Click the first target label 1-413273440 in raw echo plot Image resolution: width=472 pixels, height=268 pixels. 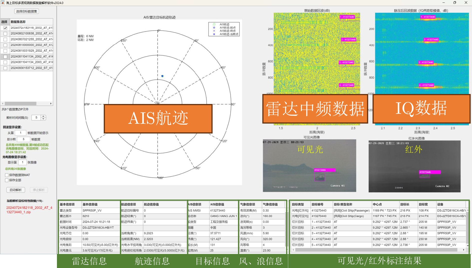click(347, 17)
